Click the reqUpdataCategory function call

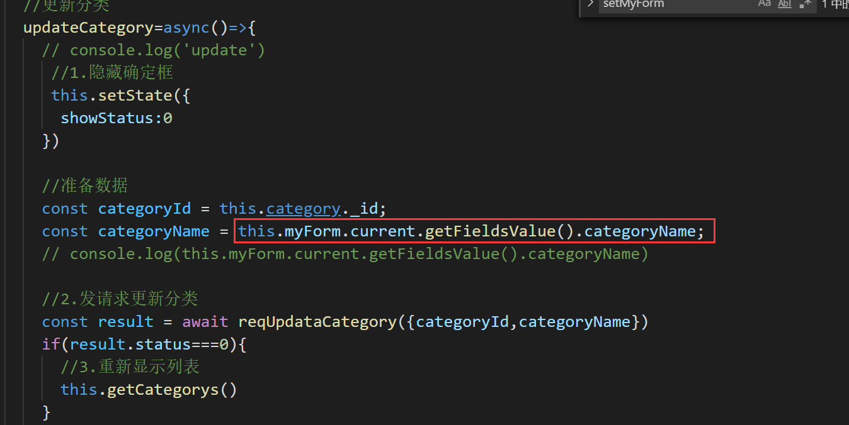click(317, 321)
